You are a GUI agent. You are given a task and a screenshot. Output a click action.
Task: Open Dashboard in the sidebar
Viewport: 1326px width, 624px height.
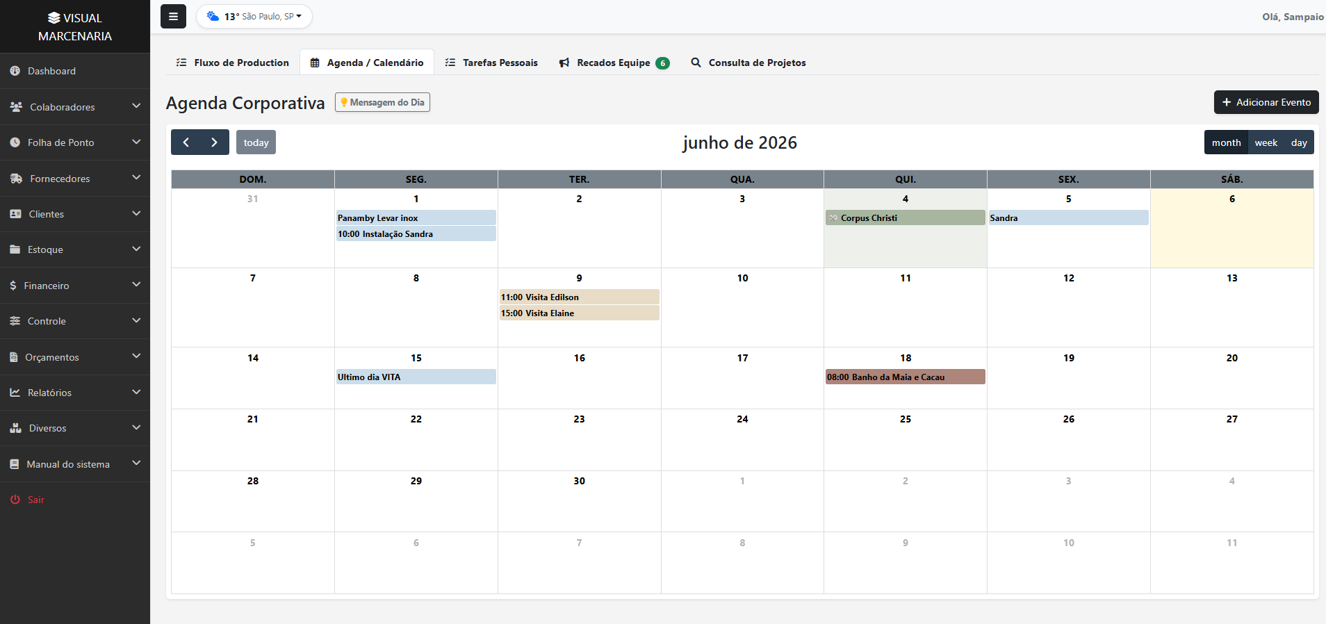click(x=75, y=71)
